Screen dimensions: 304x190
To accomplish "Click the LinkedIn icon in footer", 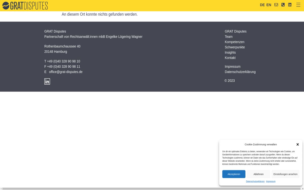I will click(x=47, y=81).
